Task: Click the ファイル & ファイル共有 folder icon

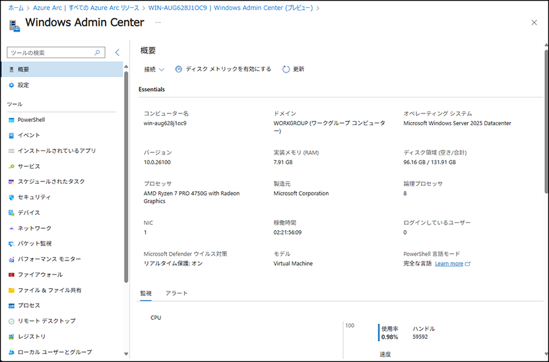Action: coord(12,290)
